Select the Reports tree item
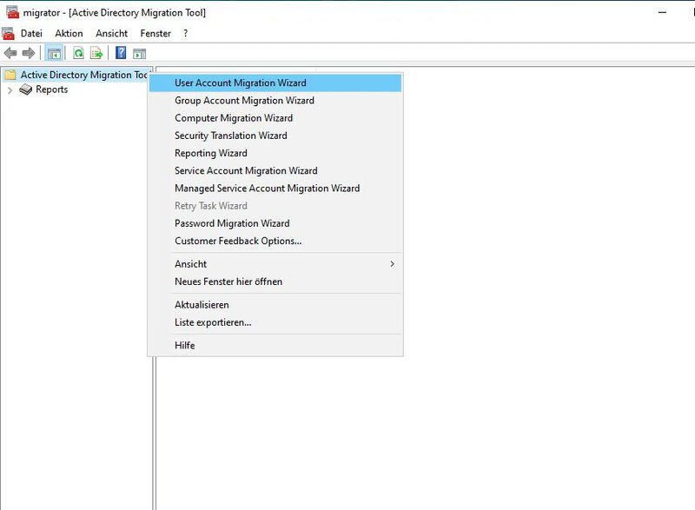The height and width of the screenshot is (510, 695). click(x=51, y=89)
